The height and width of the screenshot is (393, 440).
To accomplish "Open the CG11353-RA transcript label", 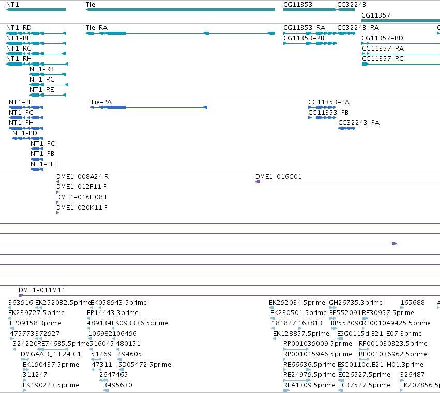I will 305,28.
